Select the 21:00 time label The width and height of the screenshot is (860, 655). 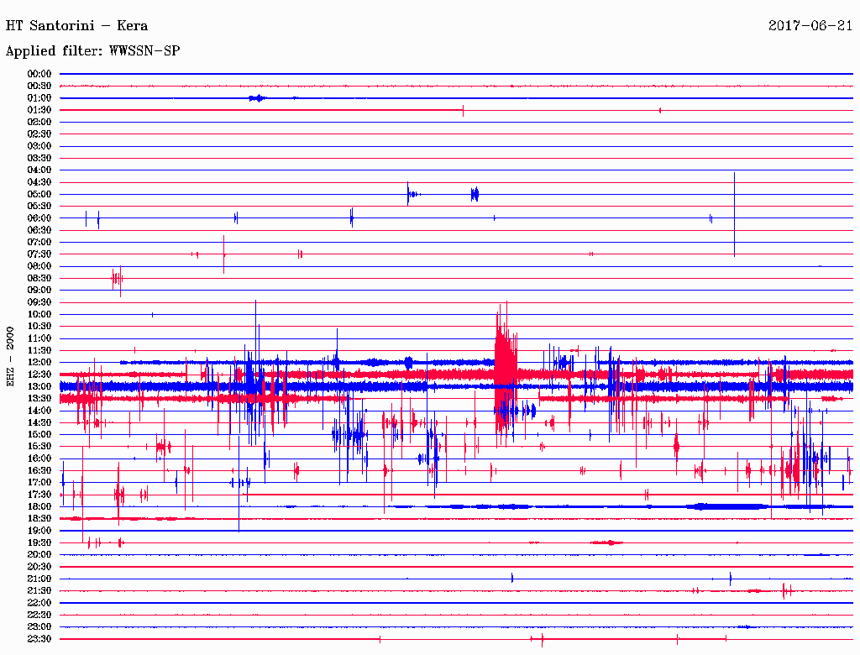(x=39, y=579)
